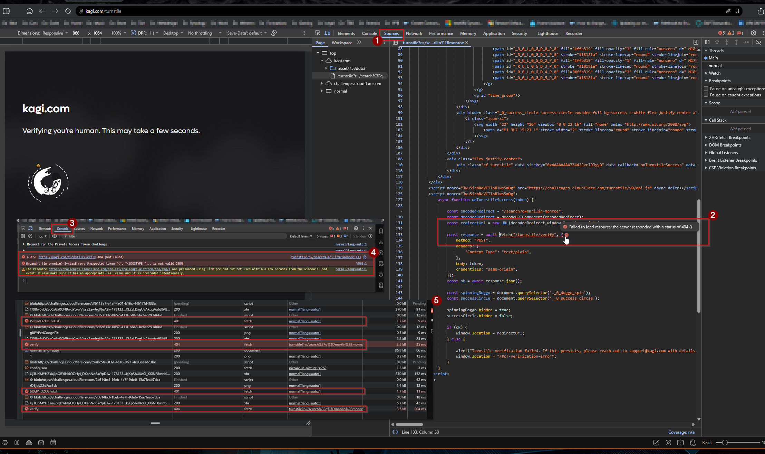Open the No throttling dropdown
Image resolution: width=765 pixels, height=454 pixels.
[x=204, y=33]
